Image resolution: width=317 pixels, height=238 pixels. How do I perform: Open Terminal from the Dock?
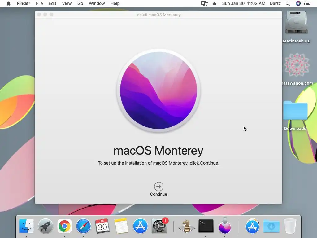click(x=206, y=226)
